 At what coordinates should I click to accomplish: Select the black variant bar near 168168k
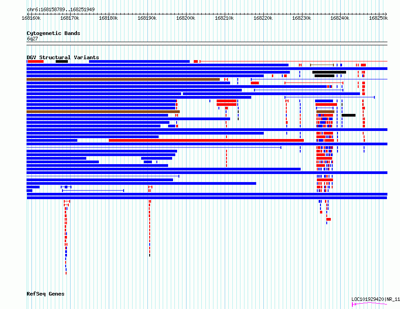point(62,61)
